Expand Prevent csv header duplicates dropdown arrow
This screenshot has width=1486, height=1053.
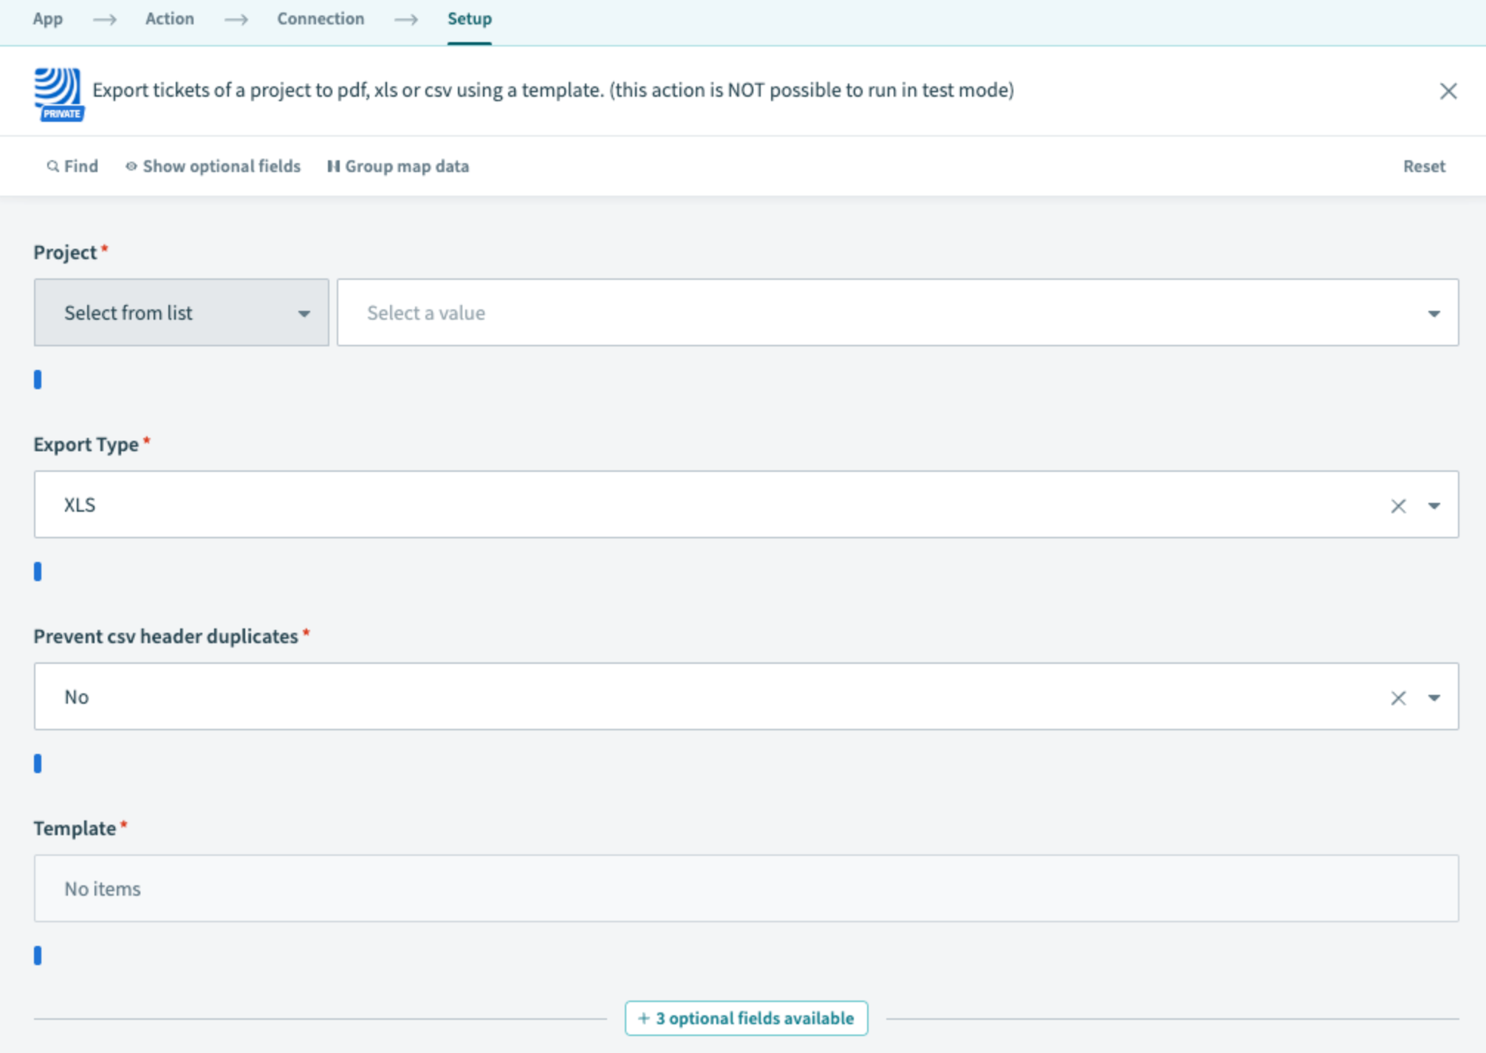[x=1434, y=698]
